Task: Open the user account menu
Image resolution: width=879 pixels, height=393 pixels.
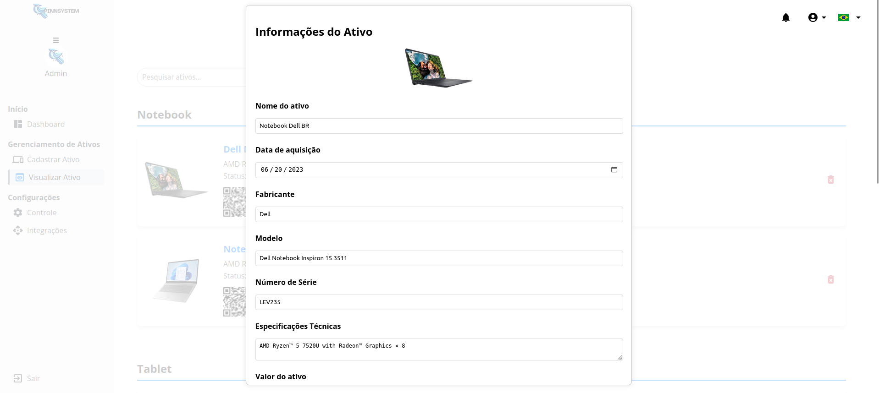Action: (817, 17)
